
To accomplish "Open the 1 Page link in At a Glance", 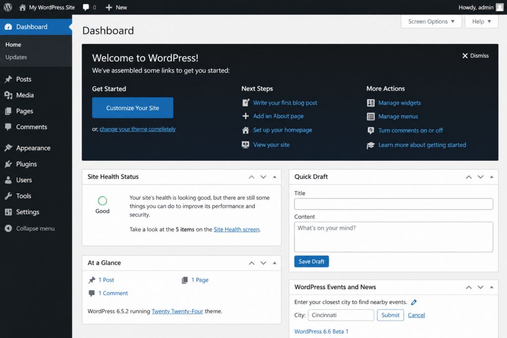I will [x=200, y=280].
